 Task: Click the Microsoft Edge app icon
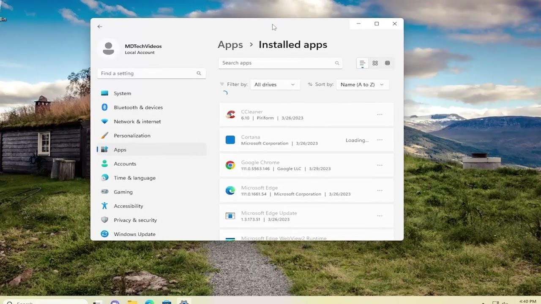click(x=230, y=190)
